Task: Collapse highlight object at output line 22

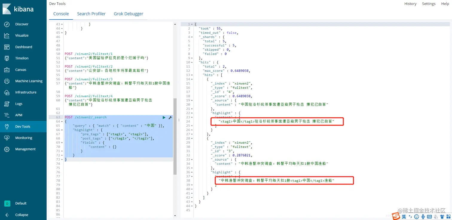Action: coord(192,113)
